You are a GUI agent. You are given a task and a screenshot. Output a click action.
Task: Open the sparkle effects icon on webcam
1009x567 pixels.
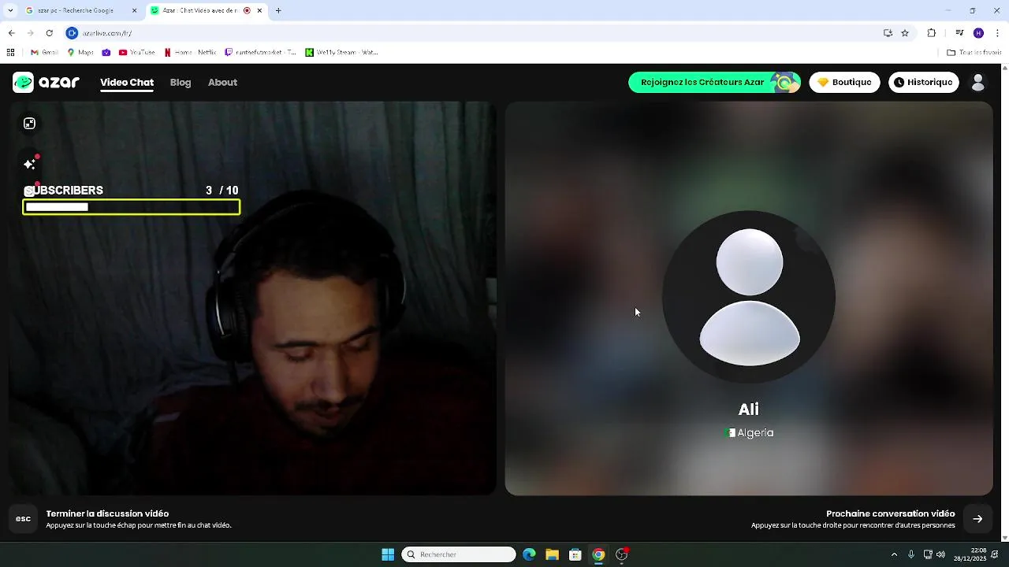(30, 164)
